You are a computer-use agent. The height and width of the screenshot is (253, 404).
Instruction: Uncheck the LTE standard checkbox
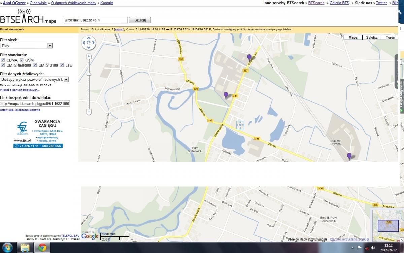click(x=62, y=65)
